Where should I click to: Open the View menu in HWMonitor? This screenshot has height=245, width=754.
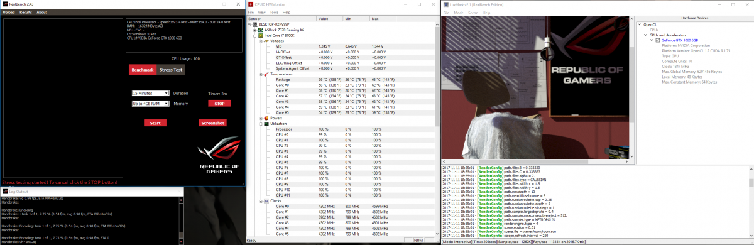point(262,12)
